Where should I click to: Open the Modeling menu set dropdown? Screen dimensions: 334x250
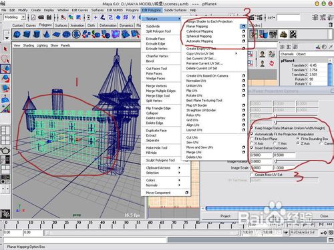[15, 17]
